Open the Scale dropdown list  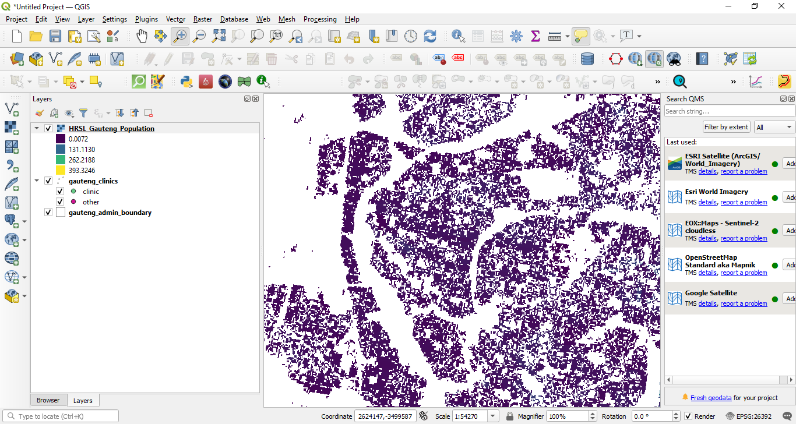point(494,416)
